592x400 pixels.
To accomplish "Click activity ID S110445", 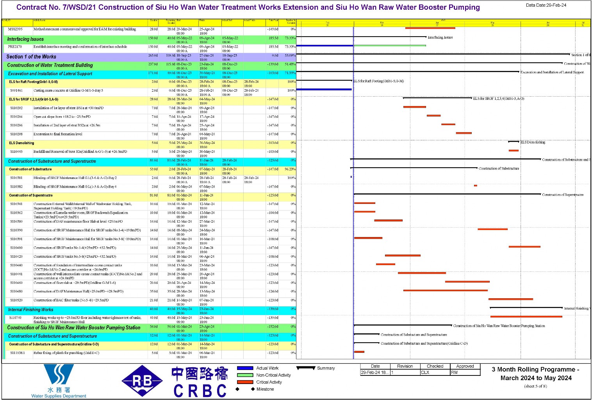I will click(16, 152).
